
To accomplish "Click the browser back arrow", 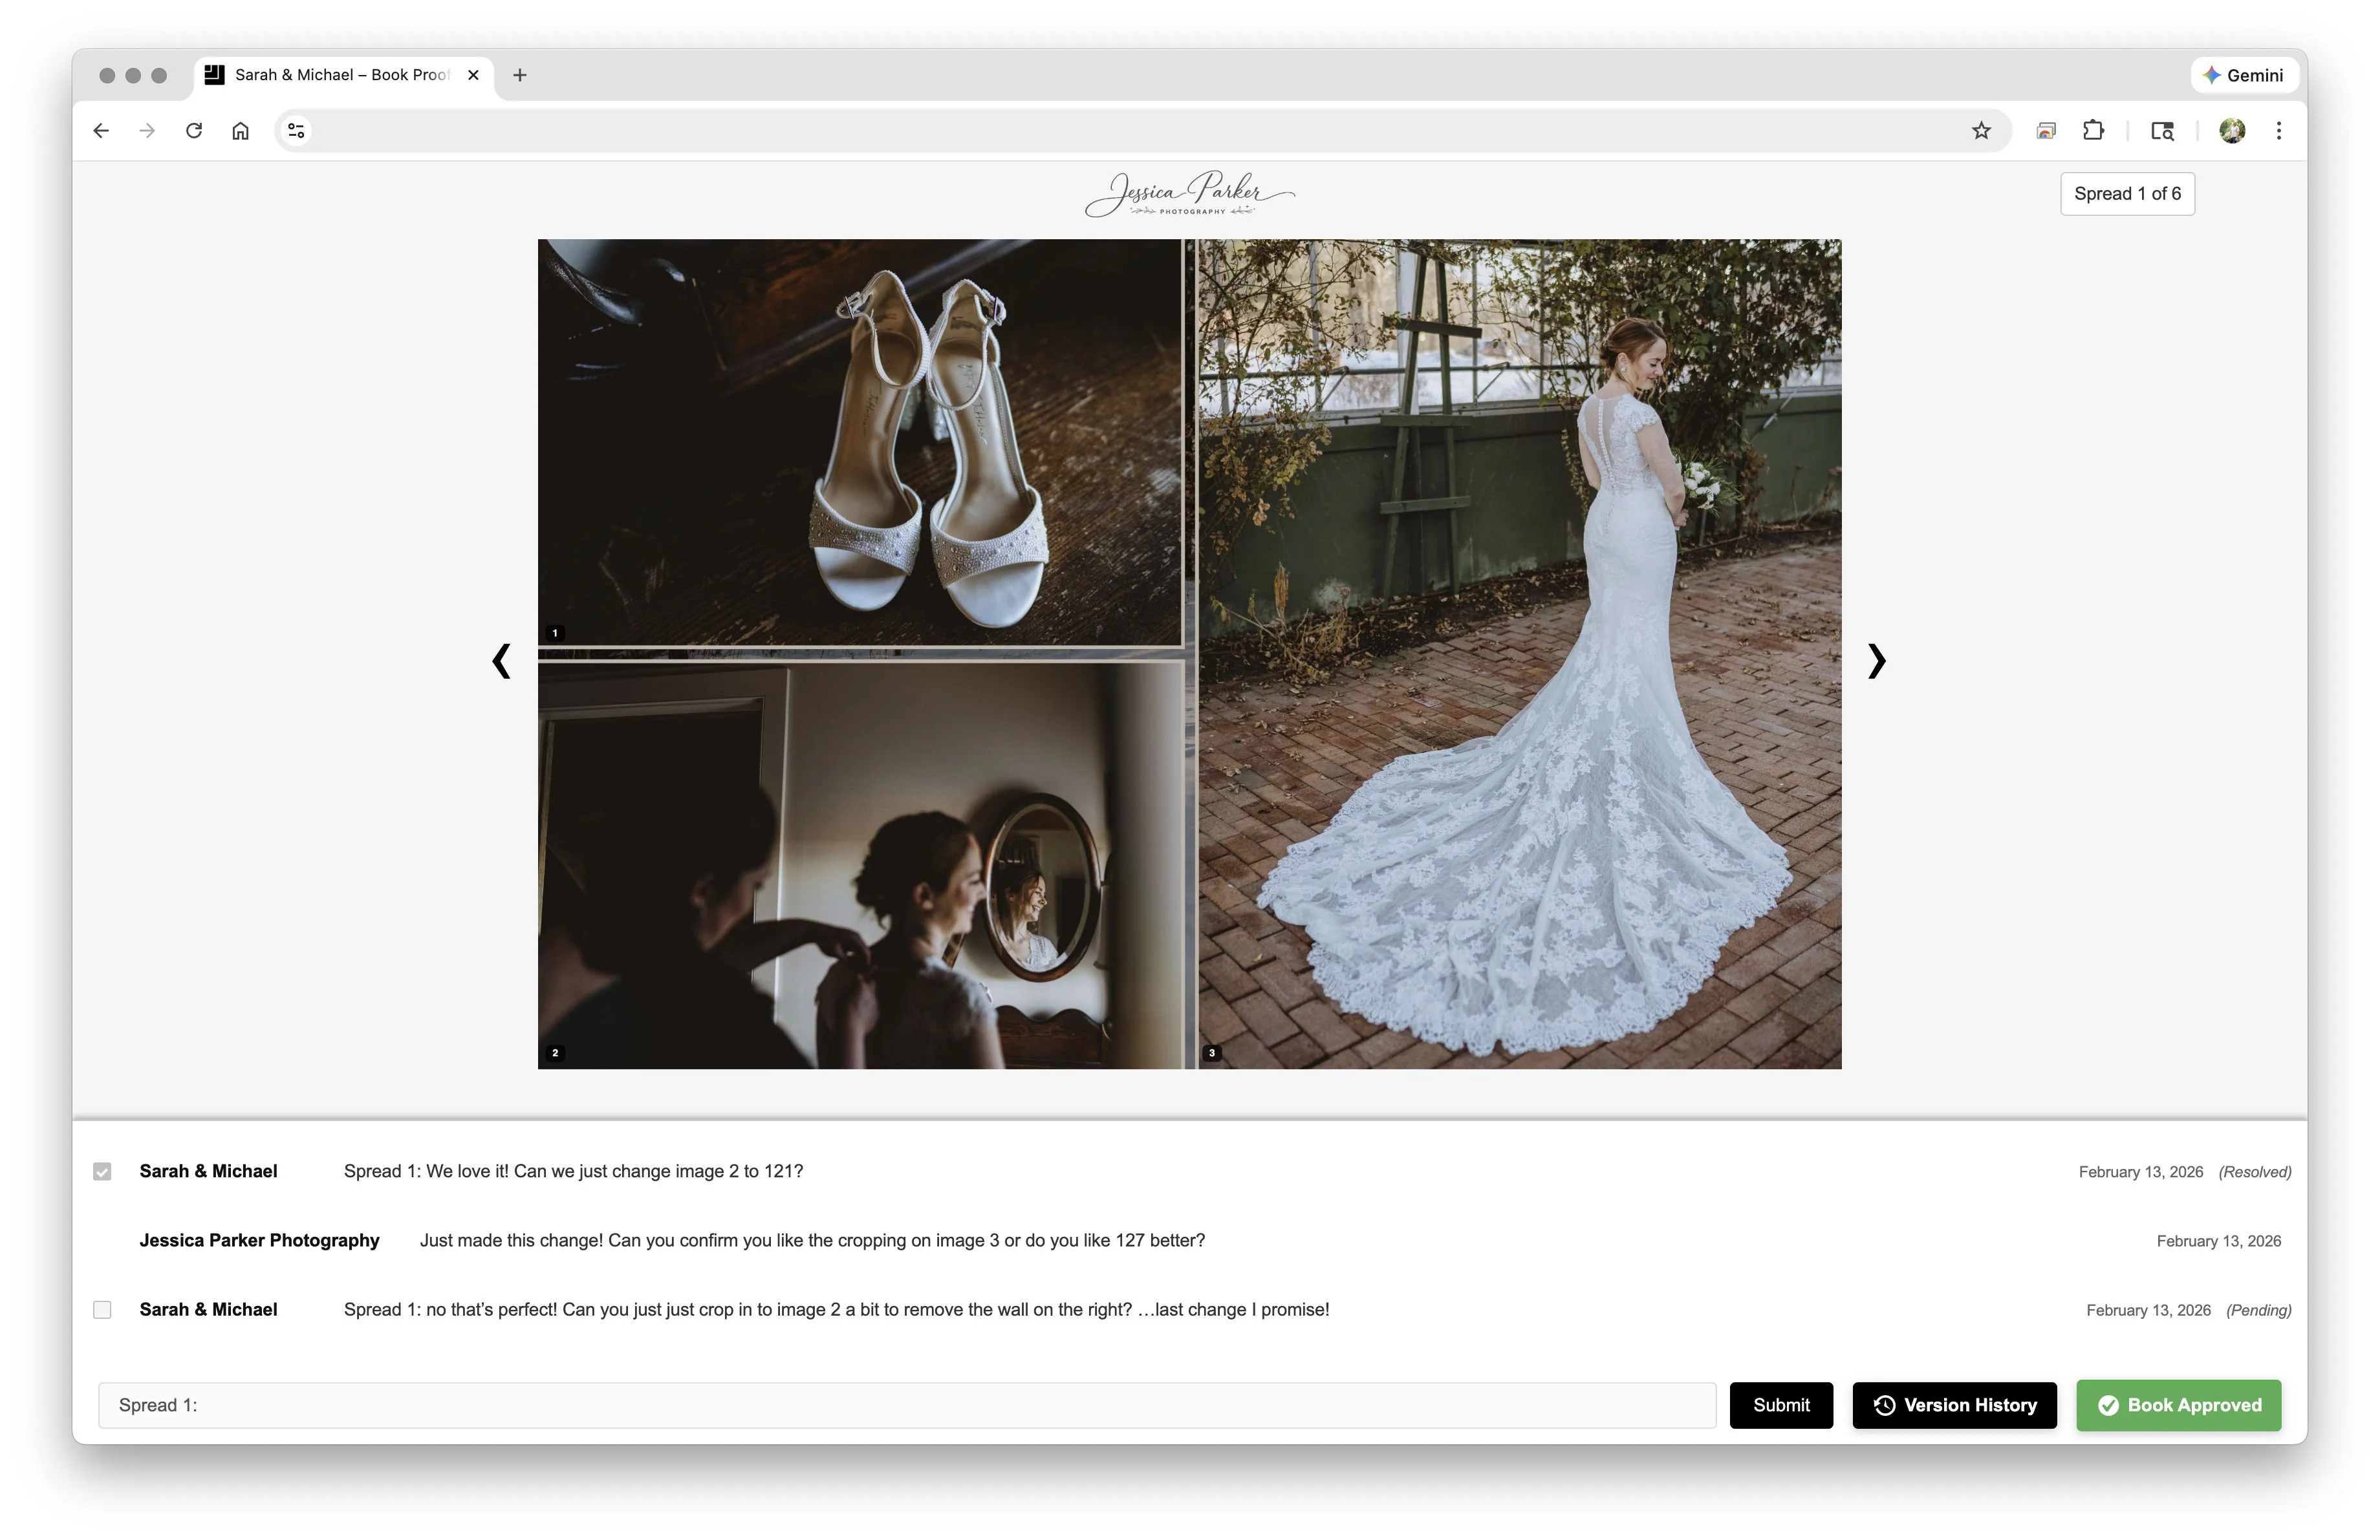I will [101, 130].
